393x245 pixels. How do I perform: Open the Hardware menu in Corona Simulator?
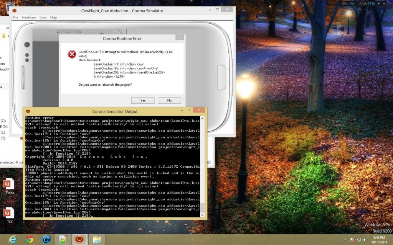tap(28, 17)
